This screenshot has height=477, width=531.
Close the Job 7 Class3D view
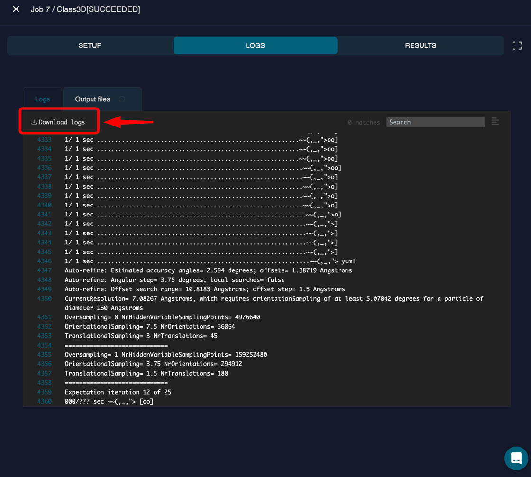(16, 9)
